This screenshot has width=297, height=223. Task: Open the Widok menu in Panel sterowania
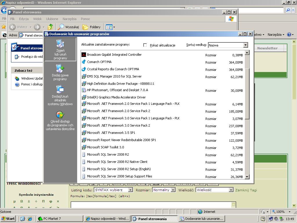pos(37,19)
